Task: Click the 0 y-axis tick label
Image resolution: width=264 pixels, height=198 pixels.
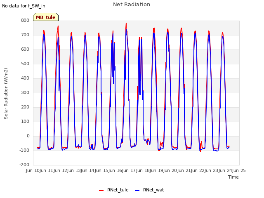Action: click(x=28, y=136)
